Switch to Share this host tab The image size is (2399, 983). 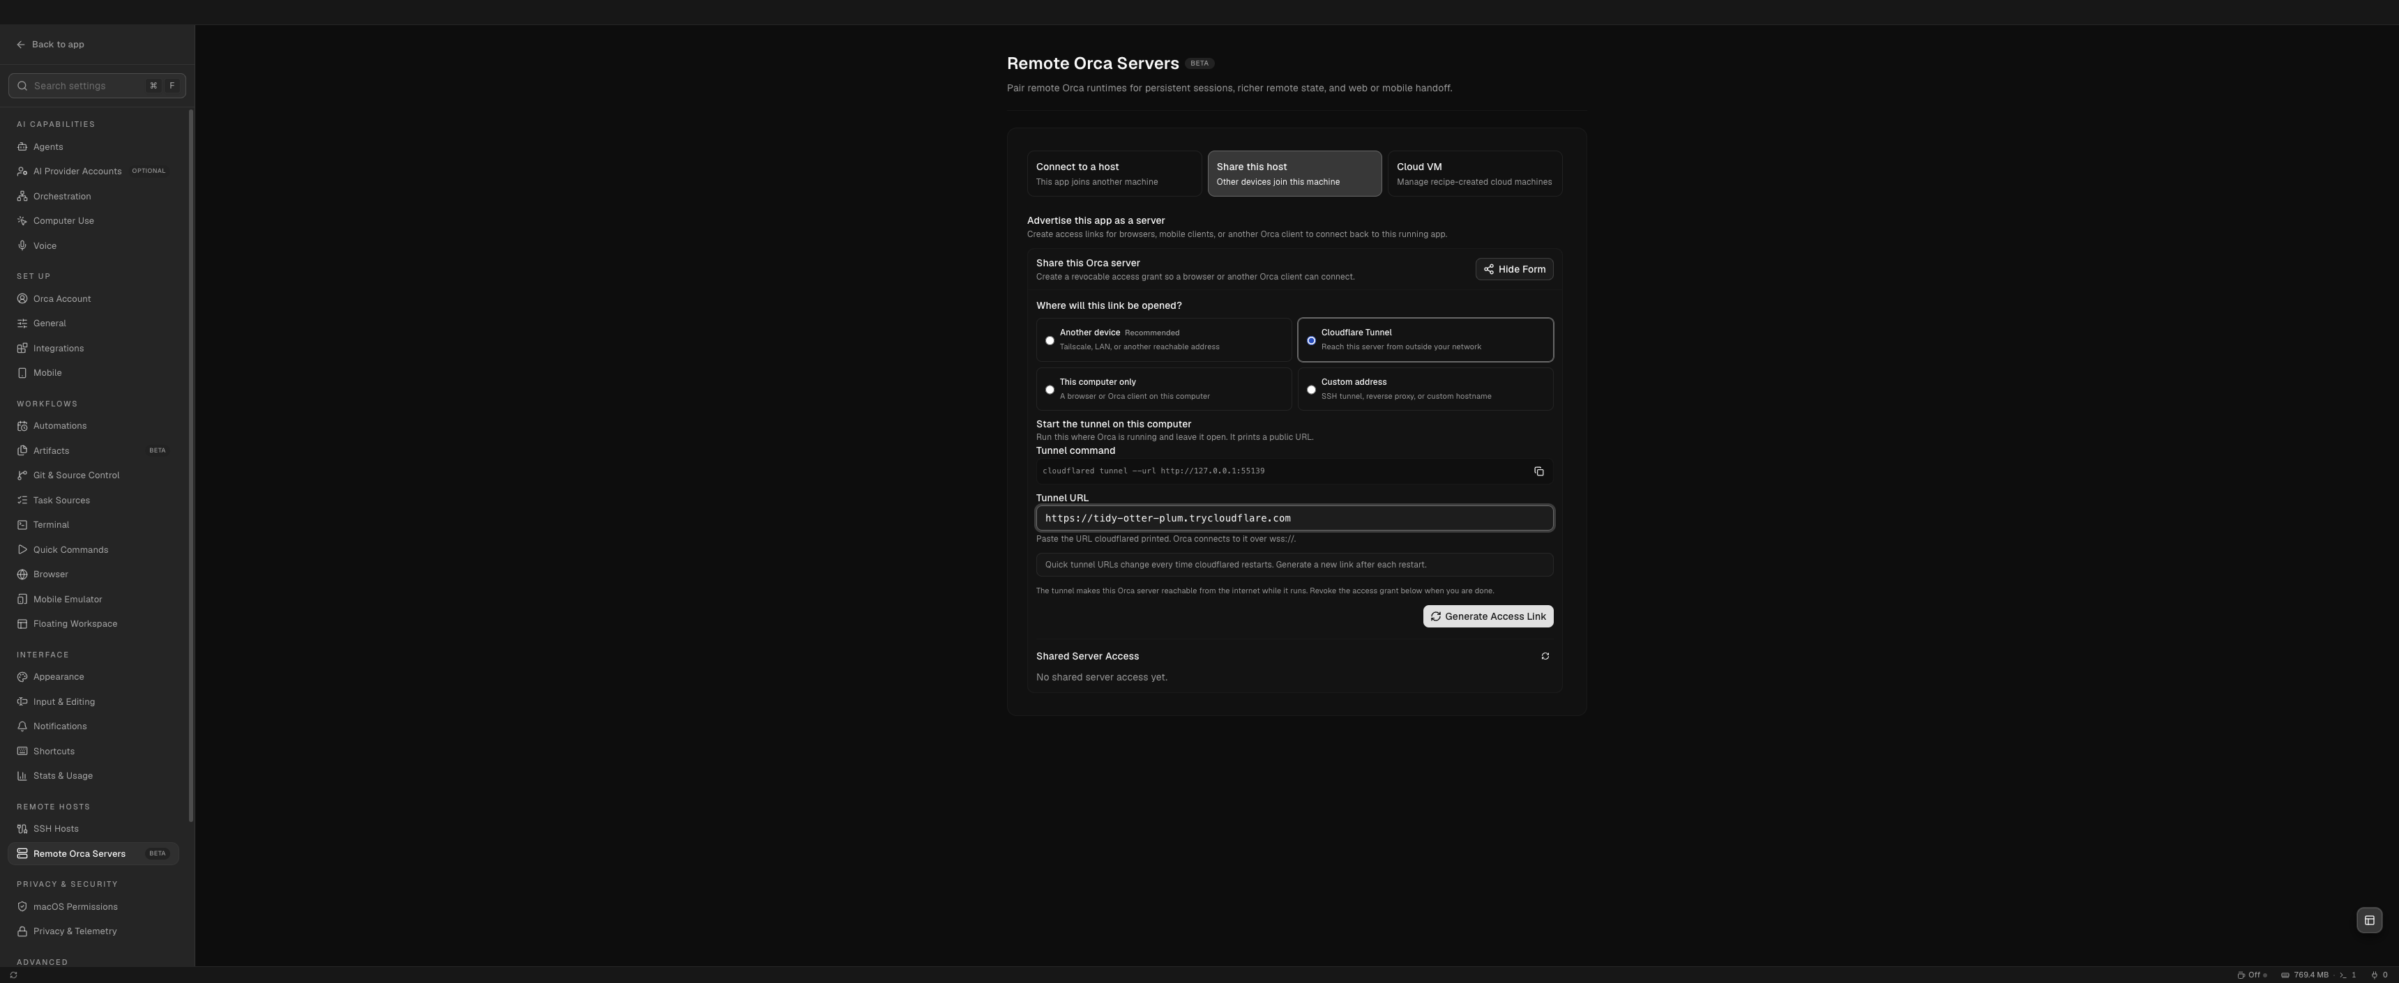1294,174
